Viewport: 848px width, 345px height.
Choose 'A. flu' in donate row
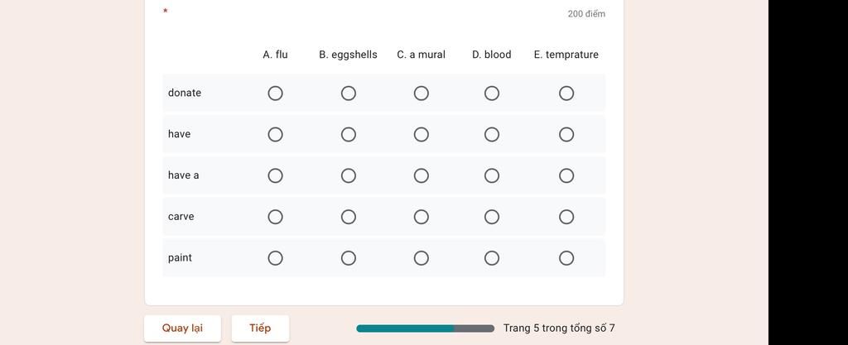pos(276,93)
